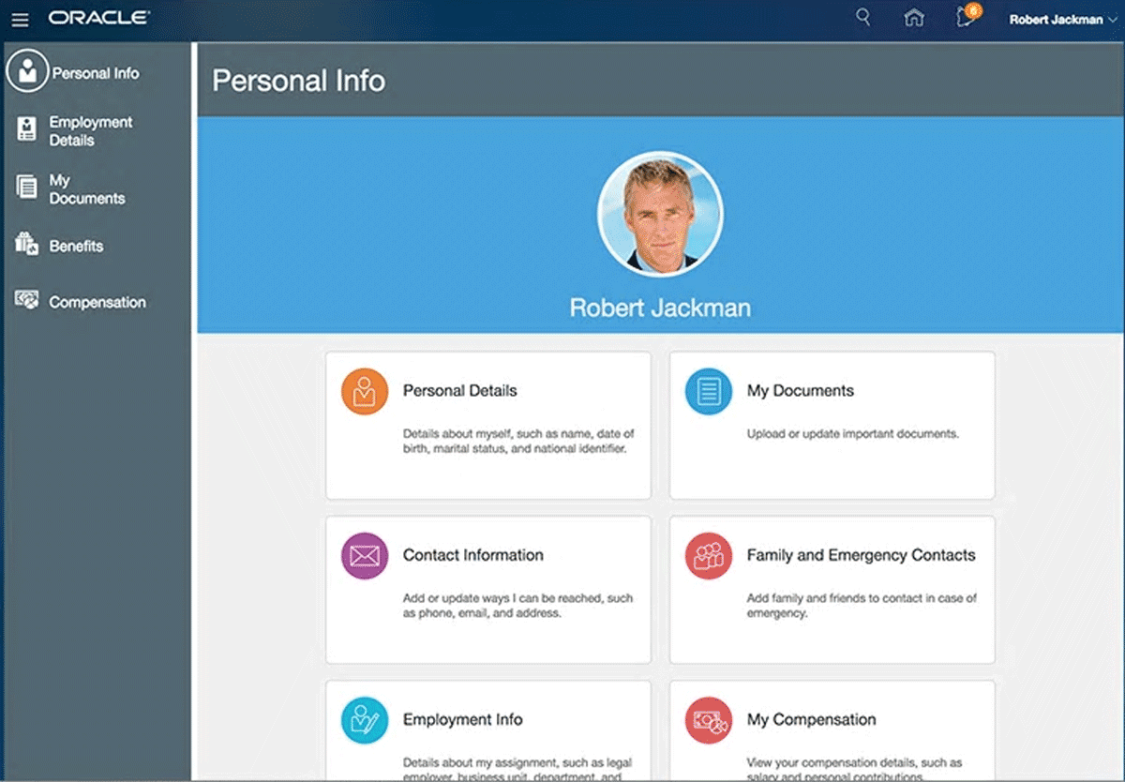Open the Contact Information card title

pyautogui.click(x=473, y=555)
